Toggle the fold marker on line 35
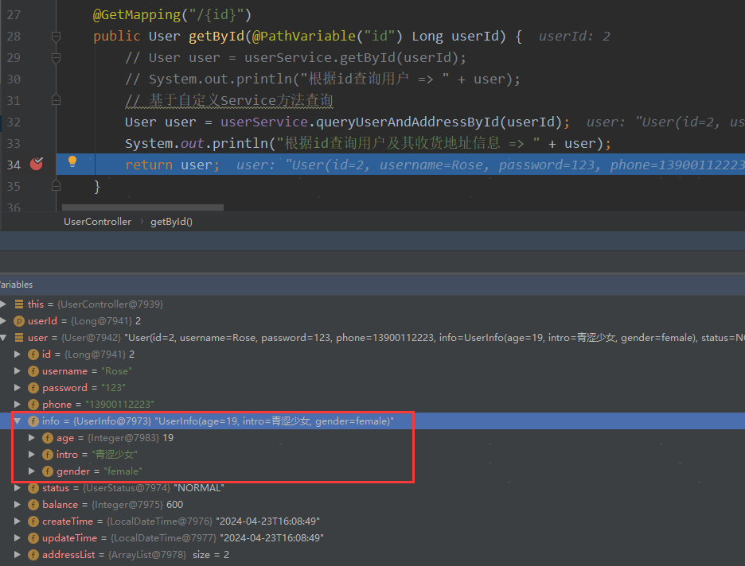Viewport: 745px width, 566px height. (55, 186)
